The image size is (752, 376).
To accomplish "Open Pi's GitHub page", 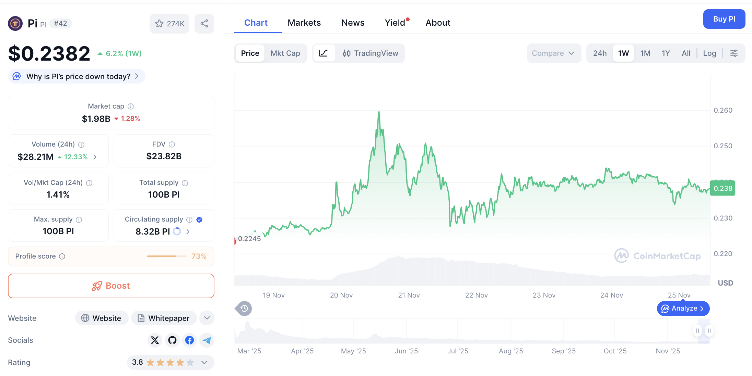I will 172,340.
